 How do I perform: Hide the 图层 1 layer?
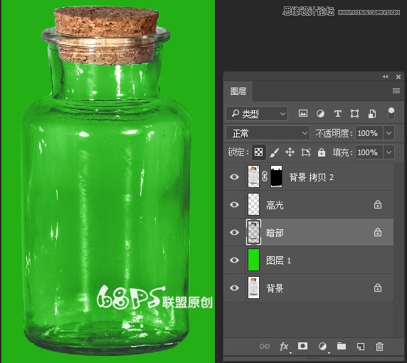click(x=234, y=260)
